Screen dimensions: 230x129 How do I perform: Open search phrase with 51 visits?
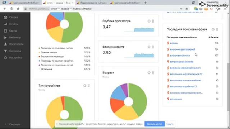tap(186, 74)
